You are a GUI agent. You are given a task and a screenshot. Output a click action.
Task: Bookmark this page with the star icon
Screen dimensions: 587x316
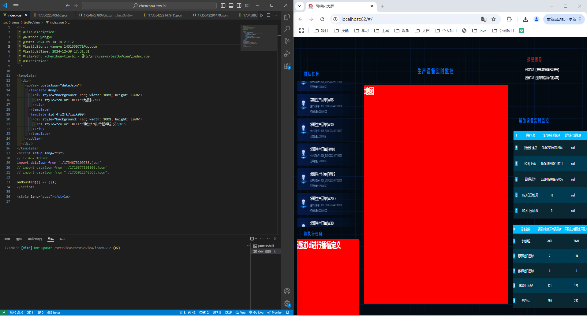click(x=494, y=19)
